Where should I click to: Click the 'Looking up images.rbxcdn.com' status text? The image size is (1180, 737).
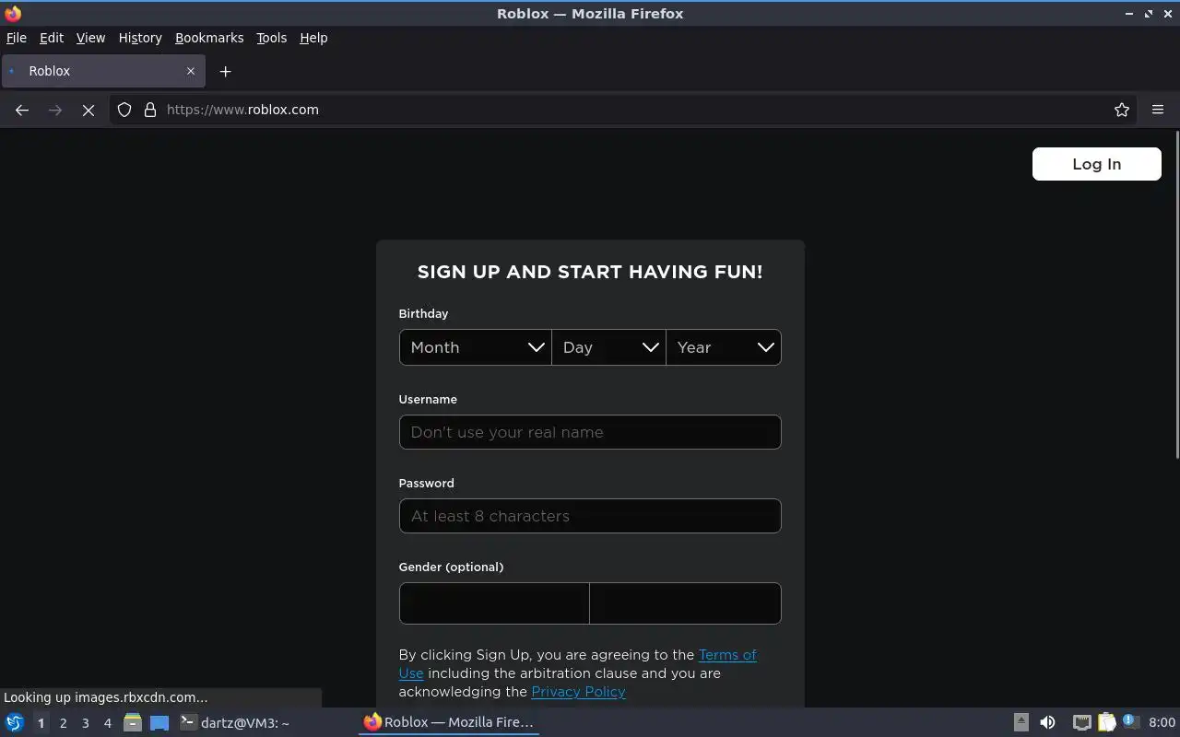coord(106,697)
